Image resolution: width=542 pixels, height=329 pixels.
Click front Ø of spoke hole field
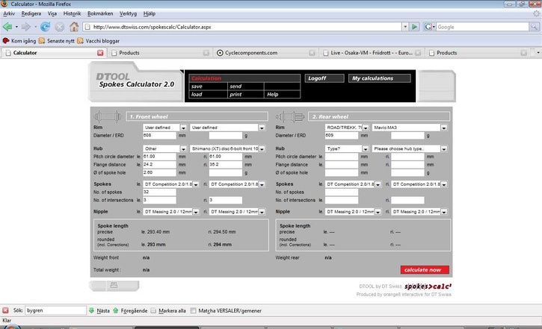(159, 172)
